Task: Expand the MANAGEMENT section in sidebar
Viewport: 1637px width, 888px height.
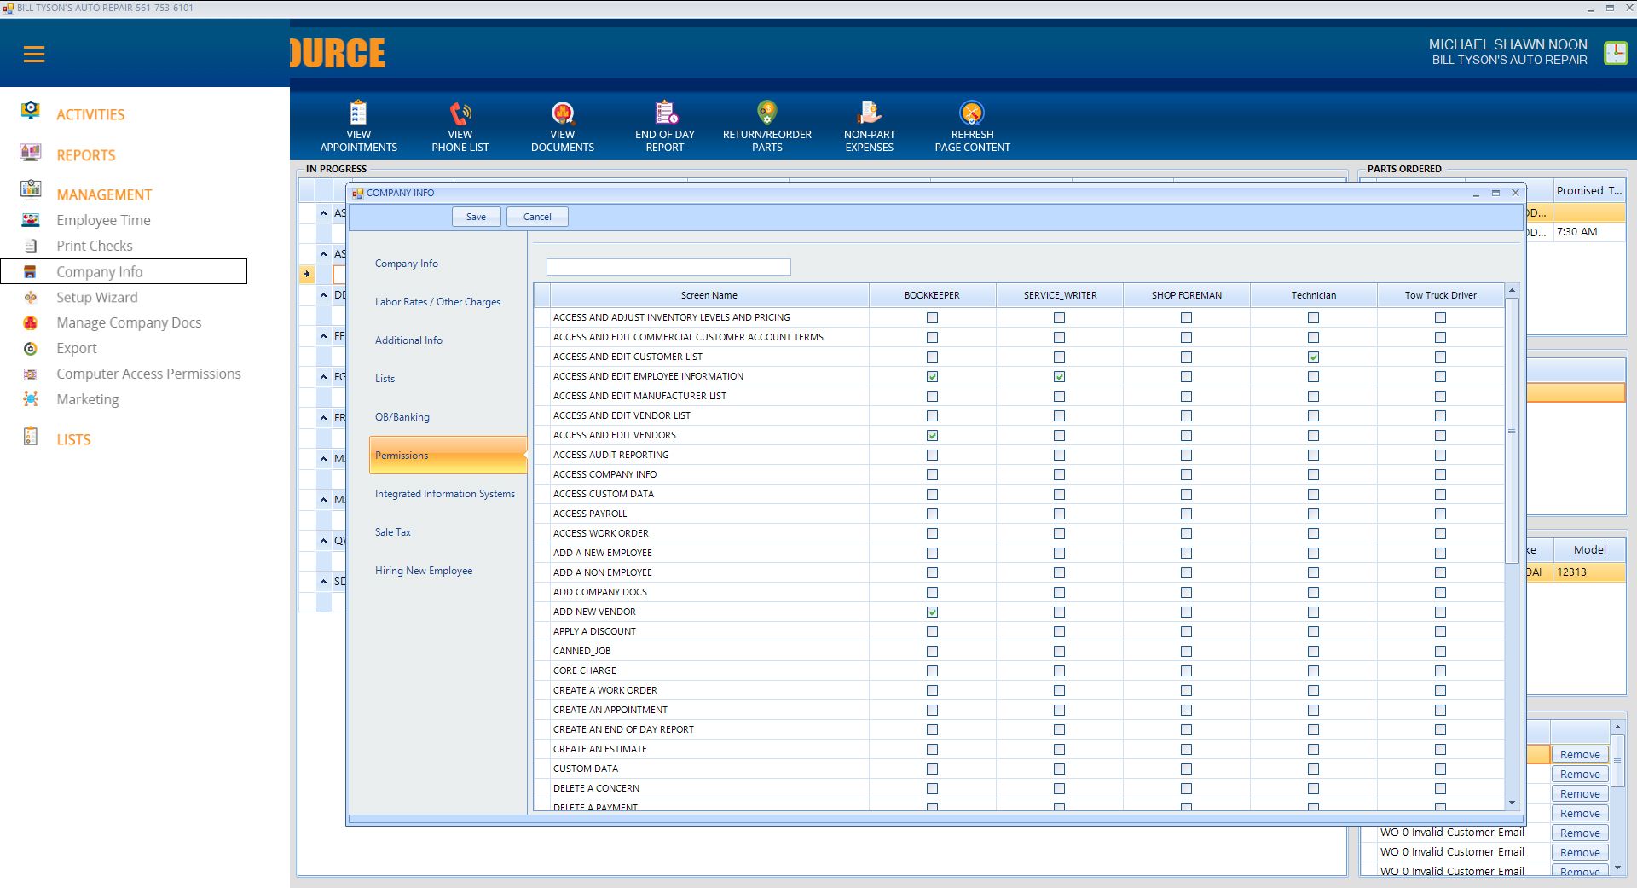Action: 104,194
